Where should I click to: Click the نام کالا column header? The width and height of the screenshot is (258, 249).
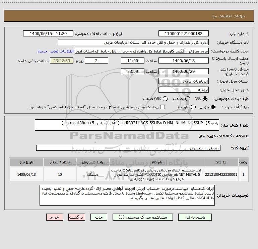[157, 162]
